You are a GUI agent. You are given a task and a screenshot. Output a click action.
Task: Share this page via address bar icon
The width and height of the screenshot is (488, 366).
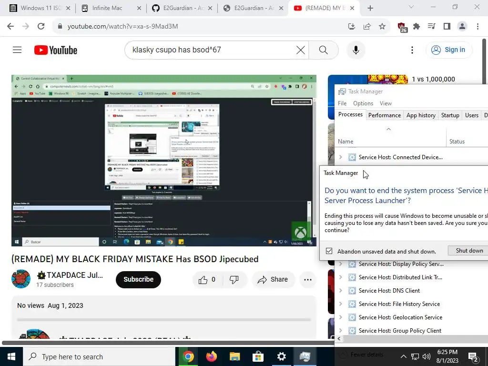pyautogui.click(x=367, y=27)
